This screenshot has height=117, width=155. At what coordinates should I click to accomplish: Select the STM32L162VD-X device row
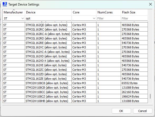click(x=75, y=61)
